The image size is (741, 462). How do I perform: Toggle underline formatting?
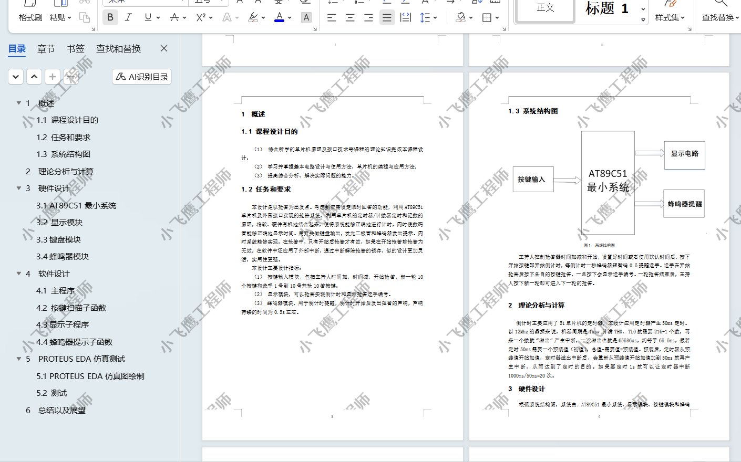(x=148, y=17)
